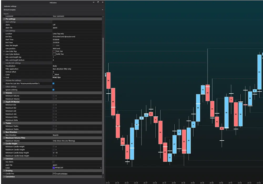This screenshot has height=184, width=263.
Task: Toggle the Show Poc checkbox
Action: (53, 83)
